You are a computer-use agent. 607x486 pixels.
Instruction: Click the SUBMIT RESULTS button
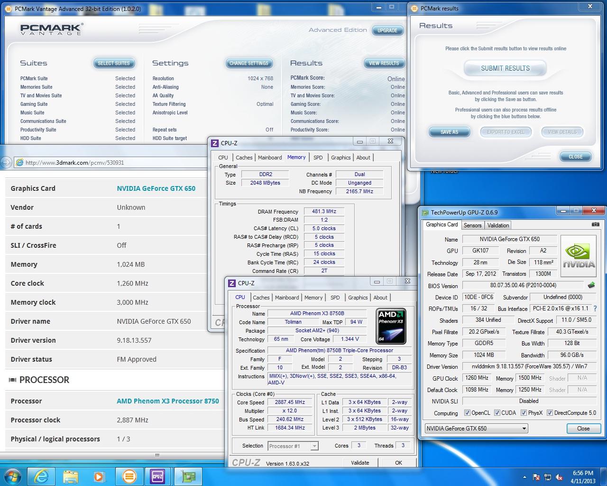(x=506, y=68)
